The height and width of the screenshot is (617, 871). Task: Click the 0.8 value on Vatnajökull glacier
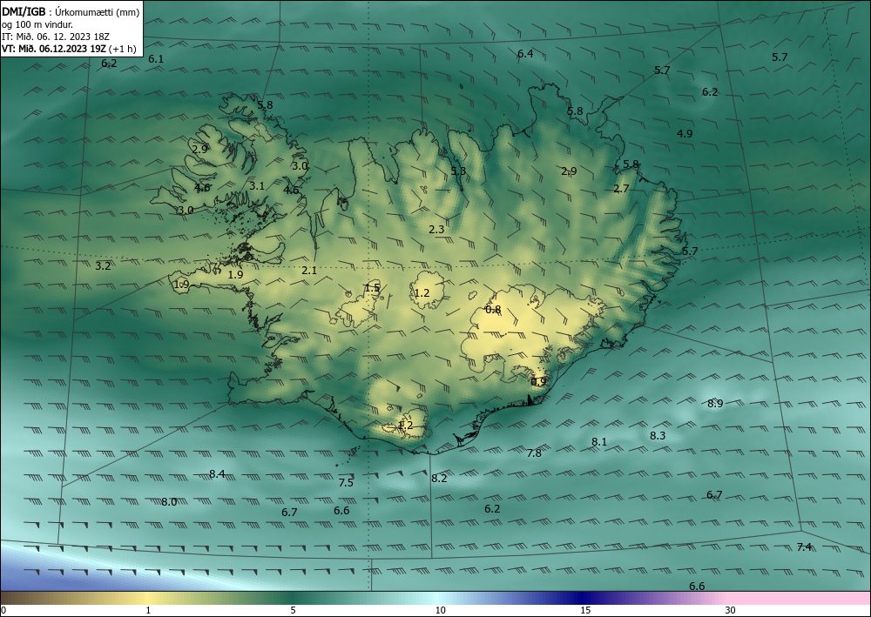click(x=493, y=310)
